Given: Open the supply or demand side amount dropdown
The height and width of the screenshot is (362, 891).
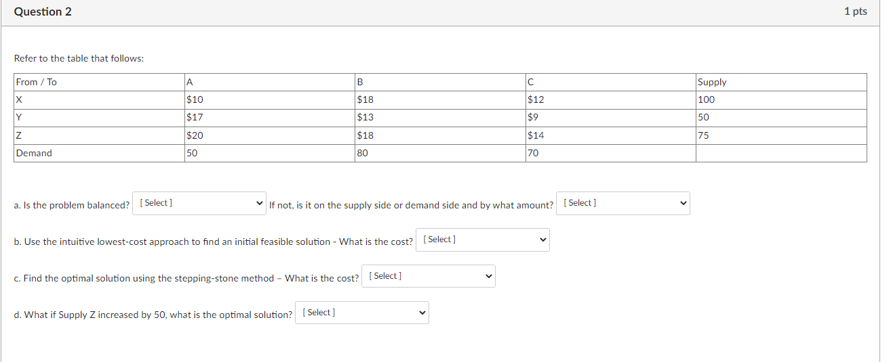Looking at the screenshot, I should click(x=623, y=204).
